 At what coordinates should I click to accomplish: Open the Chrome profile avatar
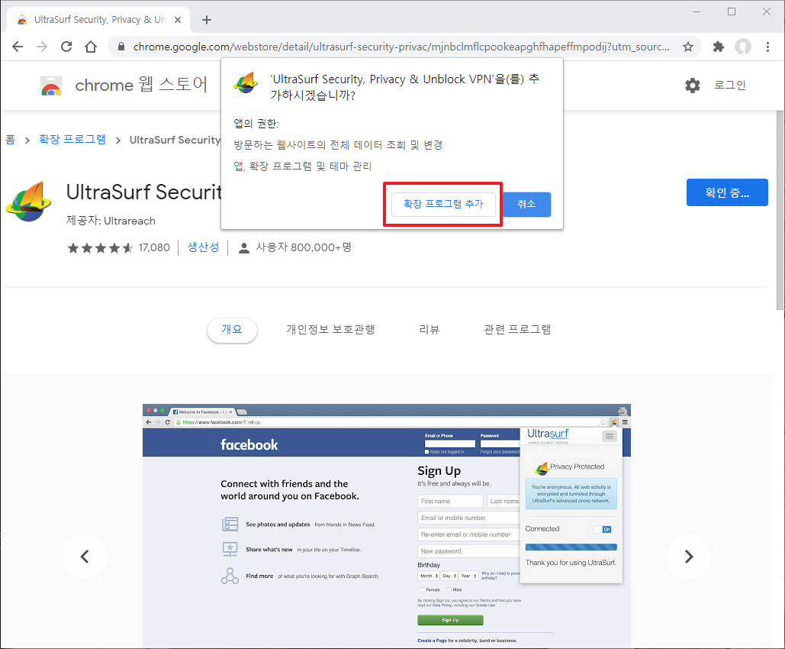coord(743,47)
